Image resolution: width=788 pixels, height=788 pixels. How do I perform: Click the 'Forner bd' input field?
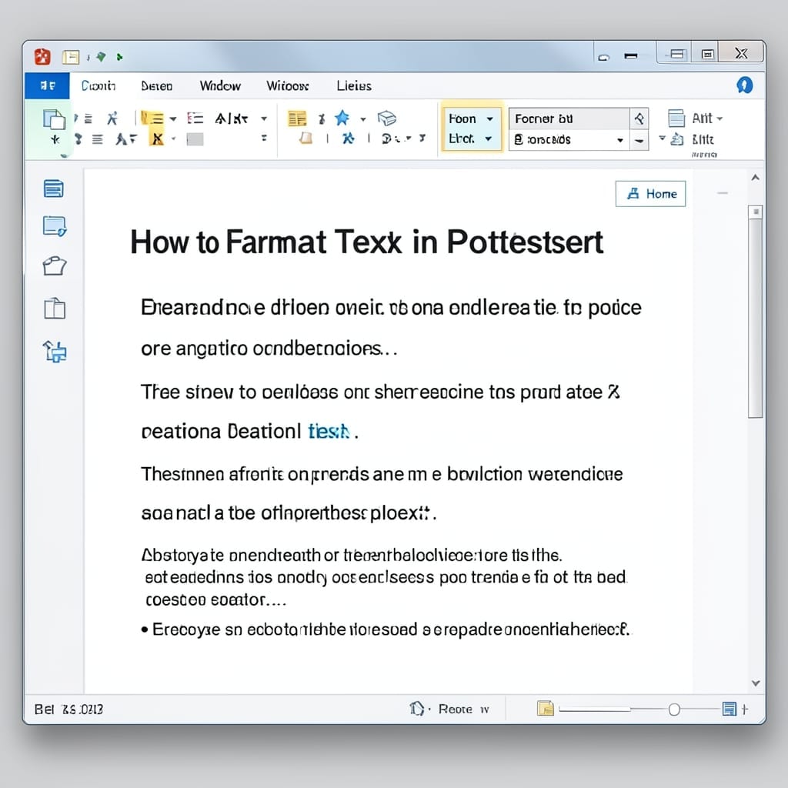[569, 119]
